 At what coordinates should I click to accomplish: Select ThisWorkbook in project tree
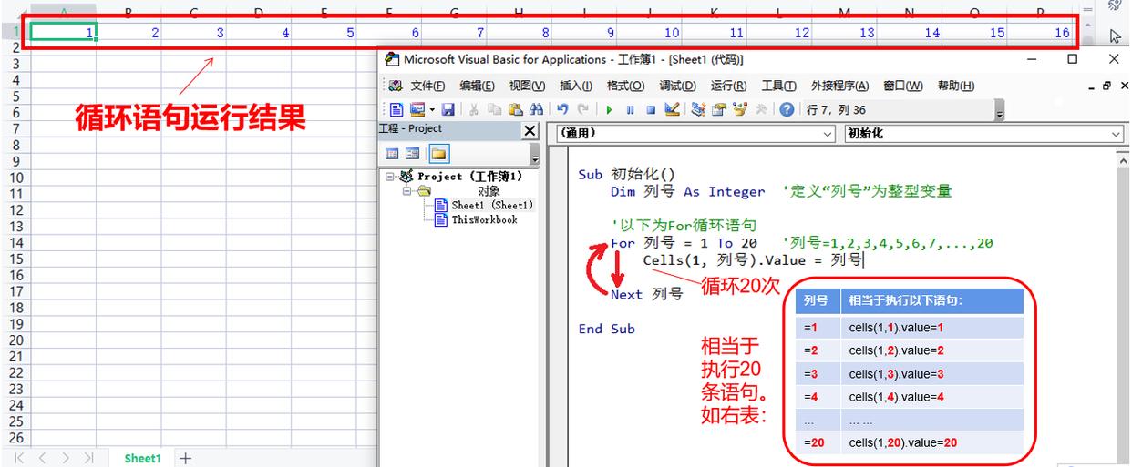click(483, 219)
